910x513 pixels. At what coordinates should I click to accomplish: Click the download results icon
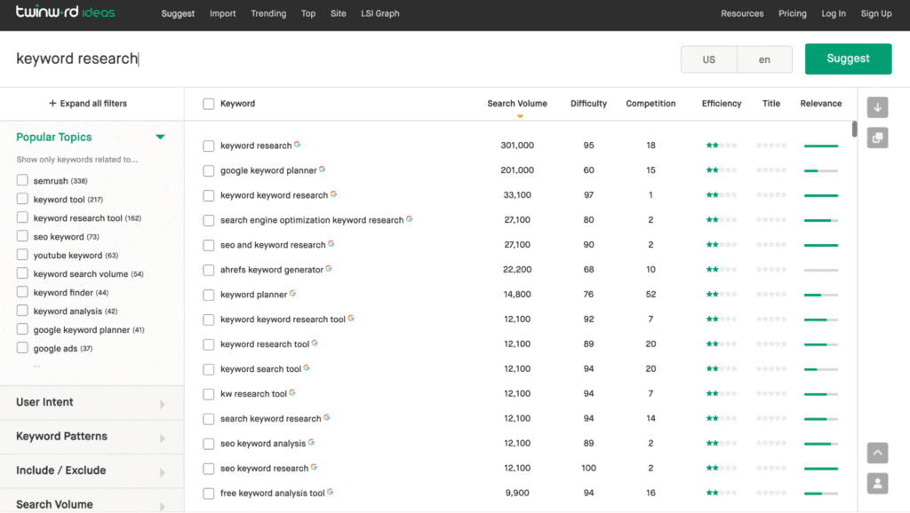877,107
